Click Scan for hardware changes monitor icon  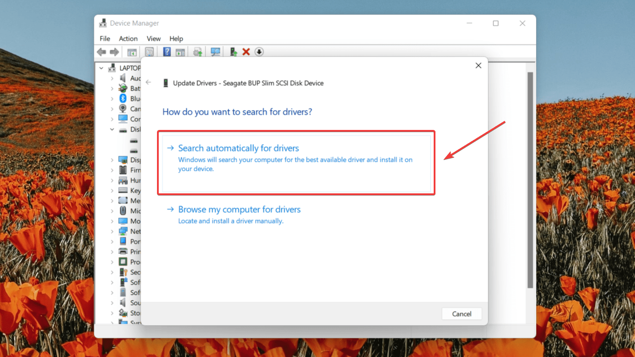pos(216,52)
